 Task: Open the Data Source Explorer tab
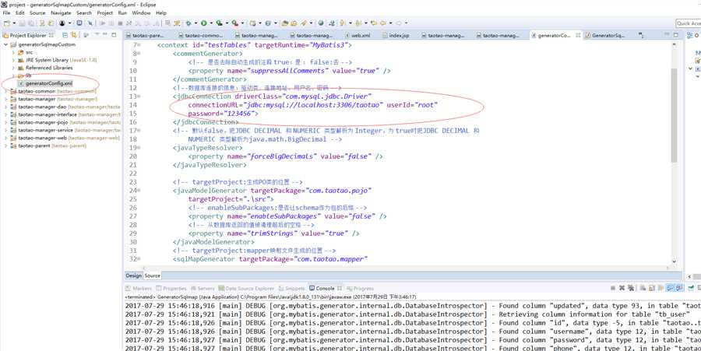(x=246, y=289)
